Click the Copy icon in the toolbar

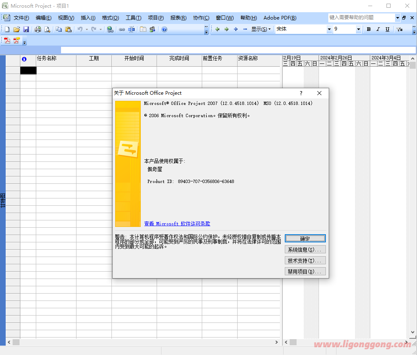pos(59,29)
